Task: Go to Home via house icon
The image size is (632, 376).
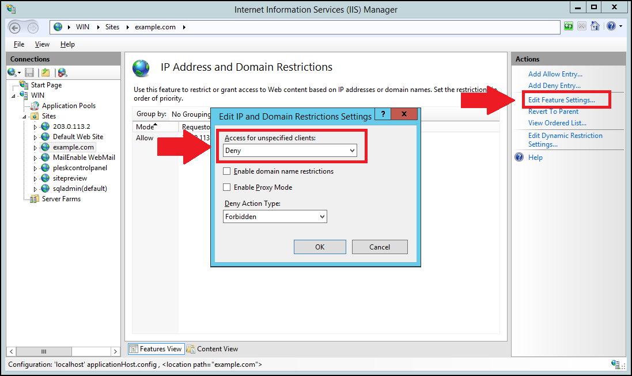Action: coord(595,26)
